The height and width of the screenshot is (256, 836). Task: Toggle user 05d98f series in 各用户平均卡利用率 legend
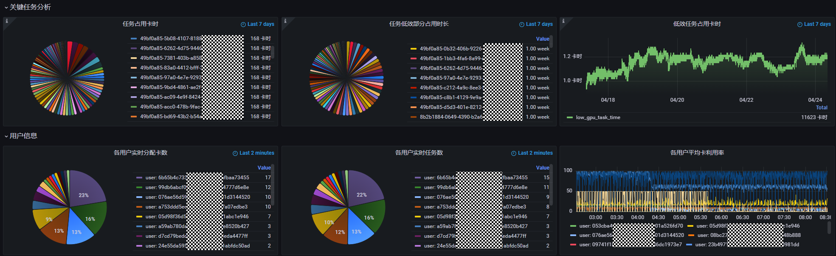coord(748,226)
